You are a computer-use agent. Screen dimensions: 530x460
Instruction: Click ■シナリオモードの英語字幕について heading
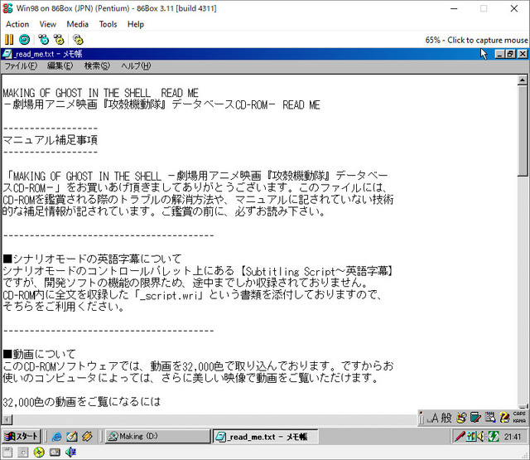pos(92,259)
